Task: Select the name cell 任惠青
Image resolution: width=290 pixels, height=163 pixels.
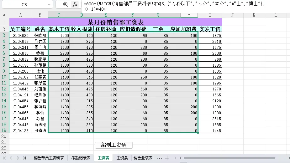Action: (40, 77)
